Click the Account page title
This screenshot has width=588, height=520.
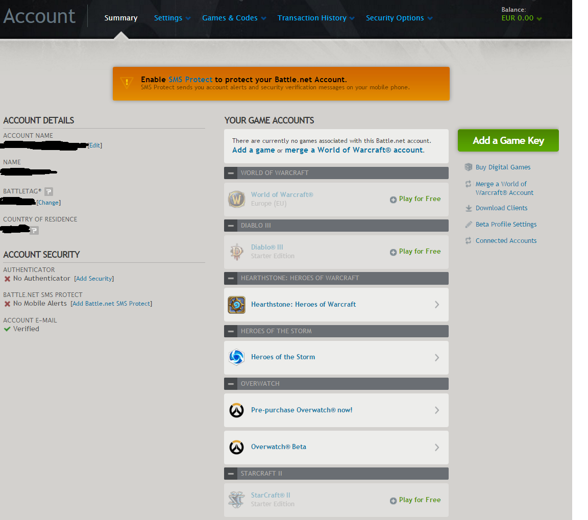[x=39, y=16]
